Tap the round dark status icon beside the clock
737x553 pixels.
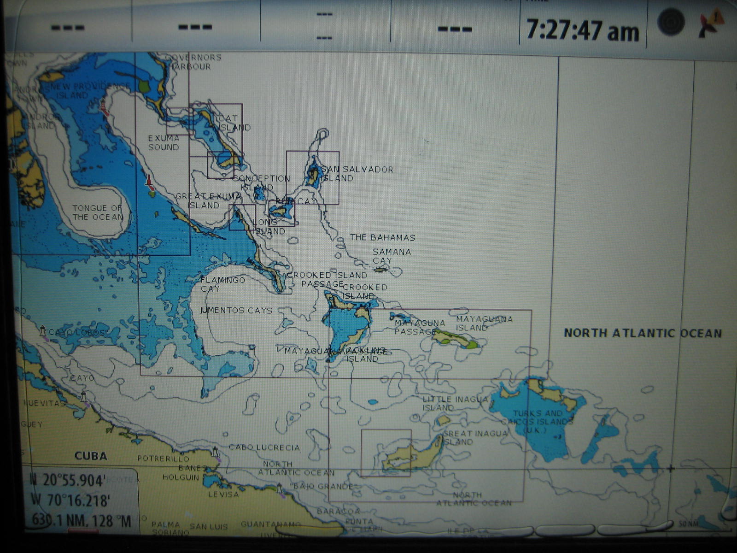click(671, 23)
